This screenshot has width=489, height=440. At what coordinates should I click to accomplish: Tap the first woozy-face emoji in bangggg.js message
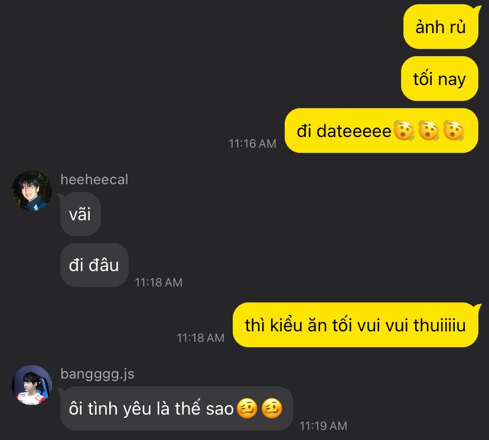click(x=247, y=409)
